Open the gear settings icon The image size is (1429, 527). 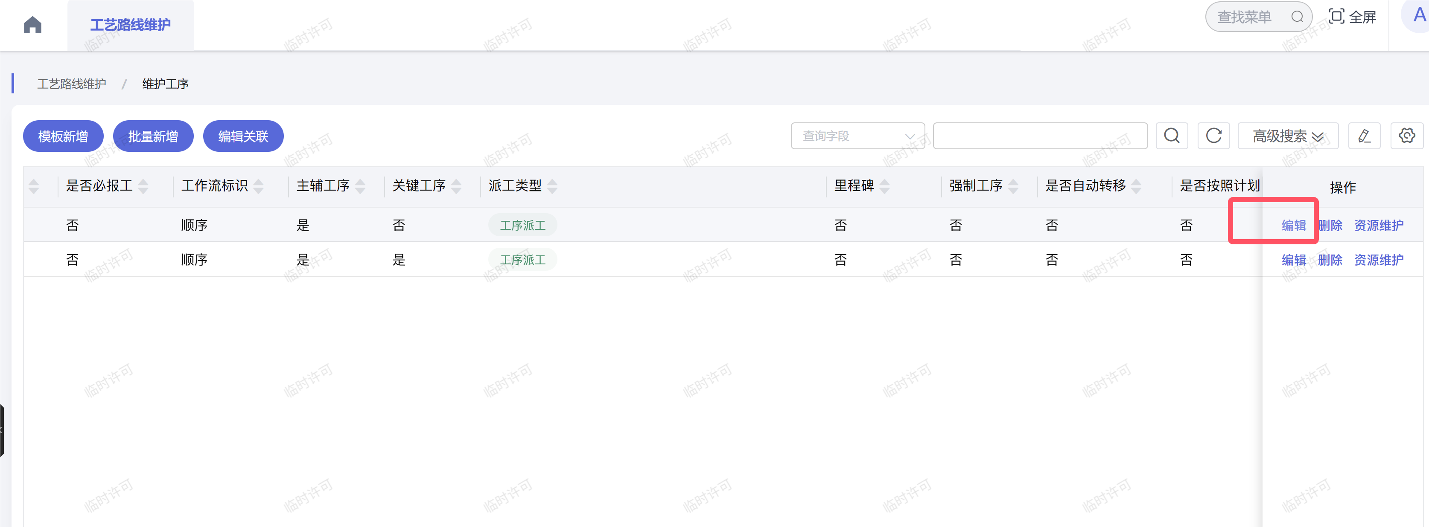(x=1406, y=136)
